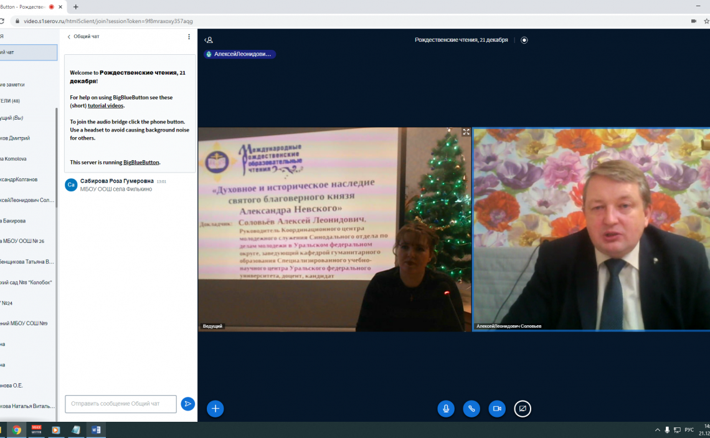This screenshot has height=438, width=710.
Task: Open the BigBlueButton link in welcome message
Action: (141, 162)
